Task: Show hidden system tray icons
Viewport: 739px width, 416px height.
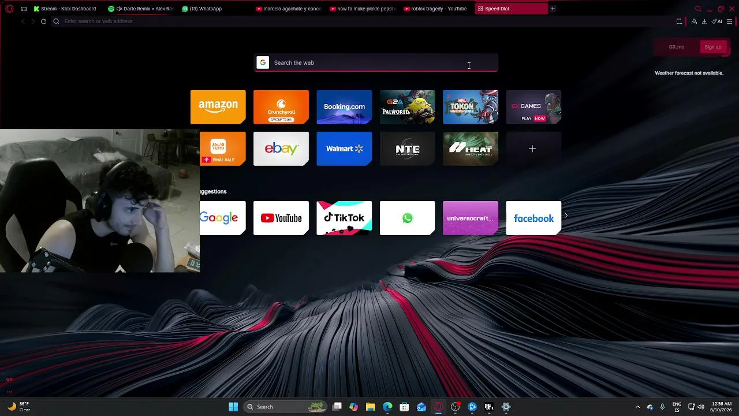Action: click(637, 407)
